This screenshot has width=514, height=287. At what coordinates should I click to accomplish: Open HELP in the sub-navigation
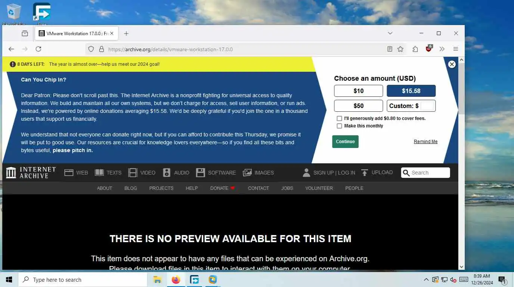click(192, 188)
